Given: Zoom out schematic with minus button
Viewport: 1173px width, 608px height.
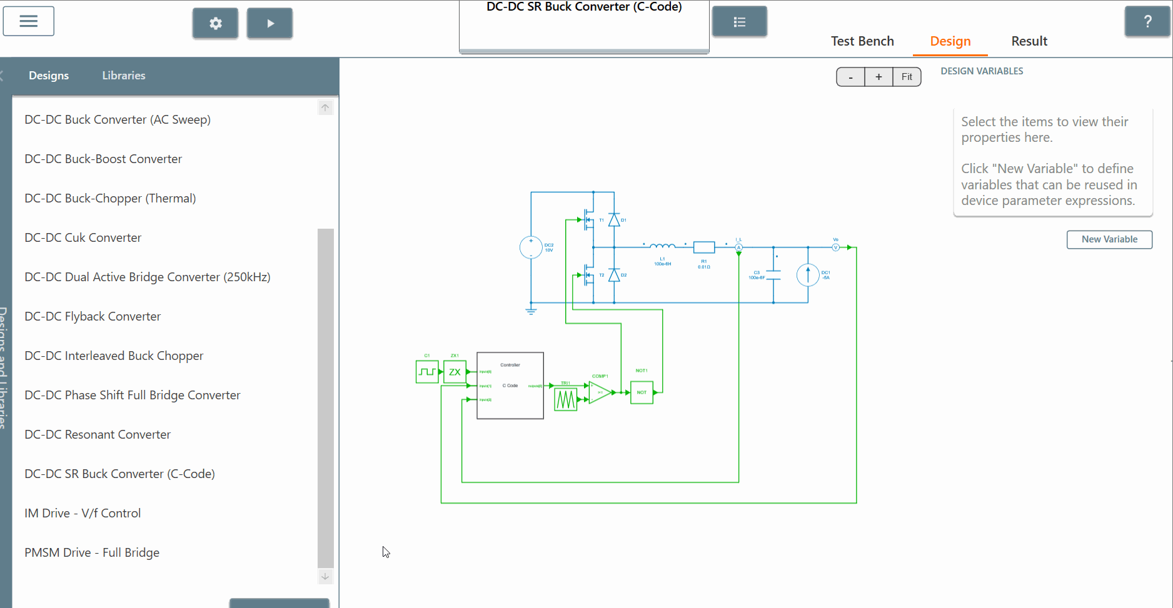Looking at the screenshot, I should 850,77.
